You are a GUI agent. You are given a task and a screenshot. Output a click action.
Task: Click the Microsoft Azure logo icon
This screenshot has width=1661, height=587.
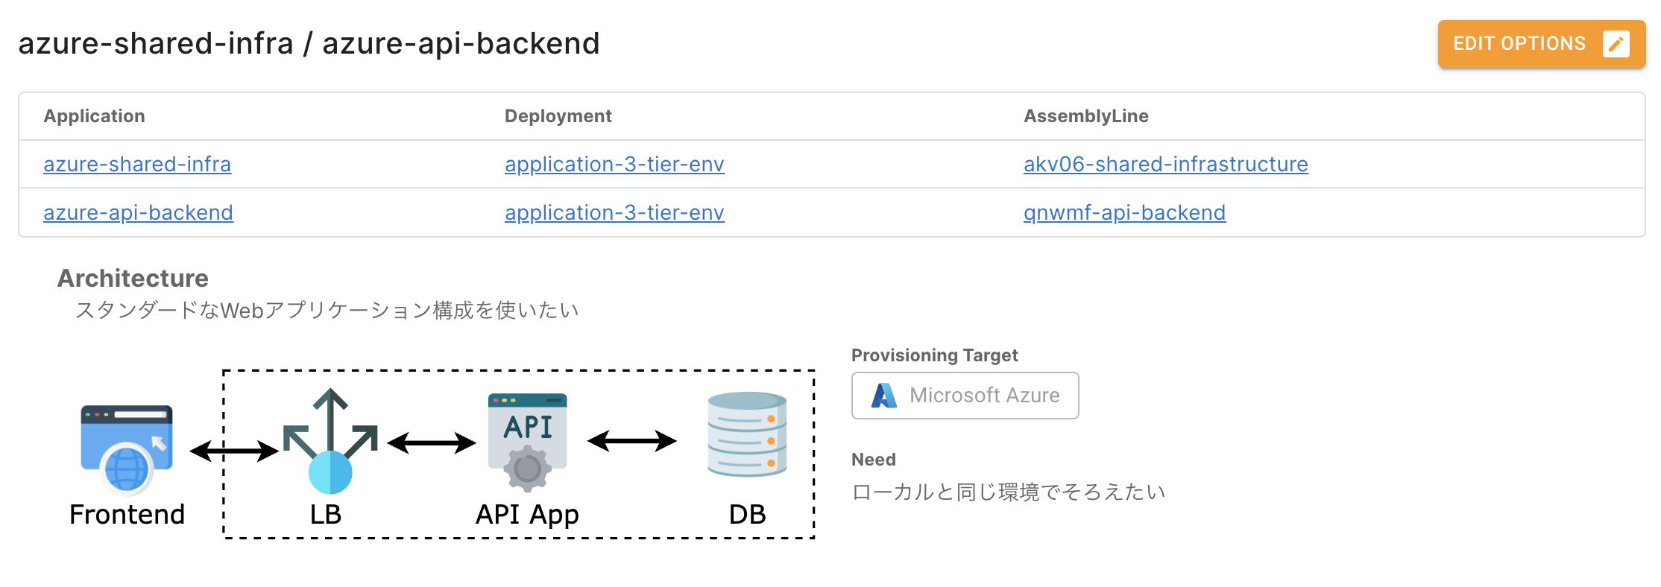pyautogui.click(x=884, y=396)
